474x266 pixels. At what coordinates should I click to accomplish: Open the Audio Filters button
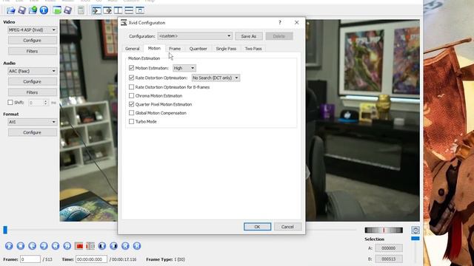tap(33, 92)
